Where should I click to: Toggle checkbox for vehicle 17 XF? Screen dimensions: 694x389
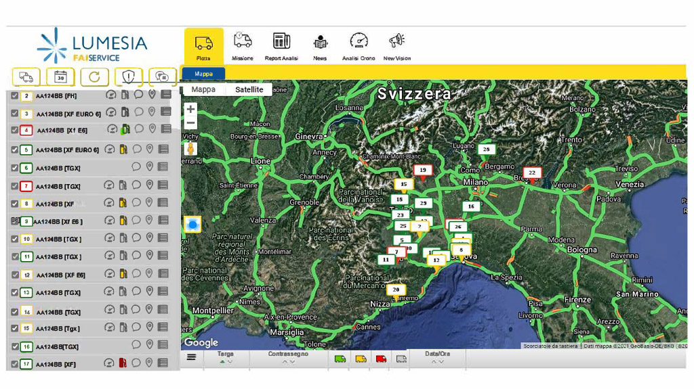pos(15,364)
